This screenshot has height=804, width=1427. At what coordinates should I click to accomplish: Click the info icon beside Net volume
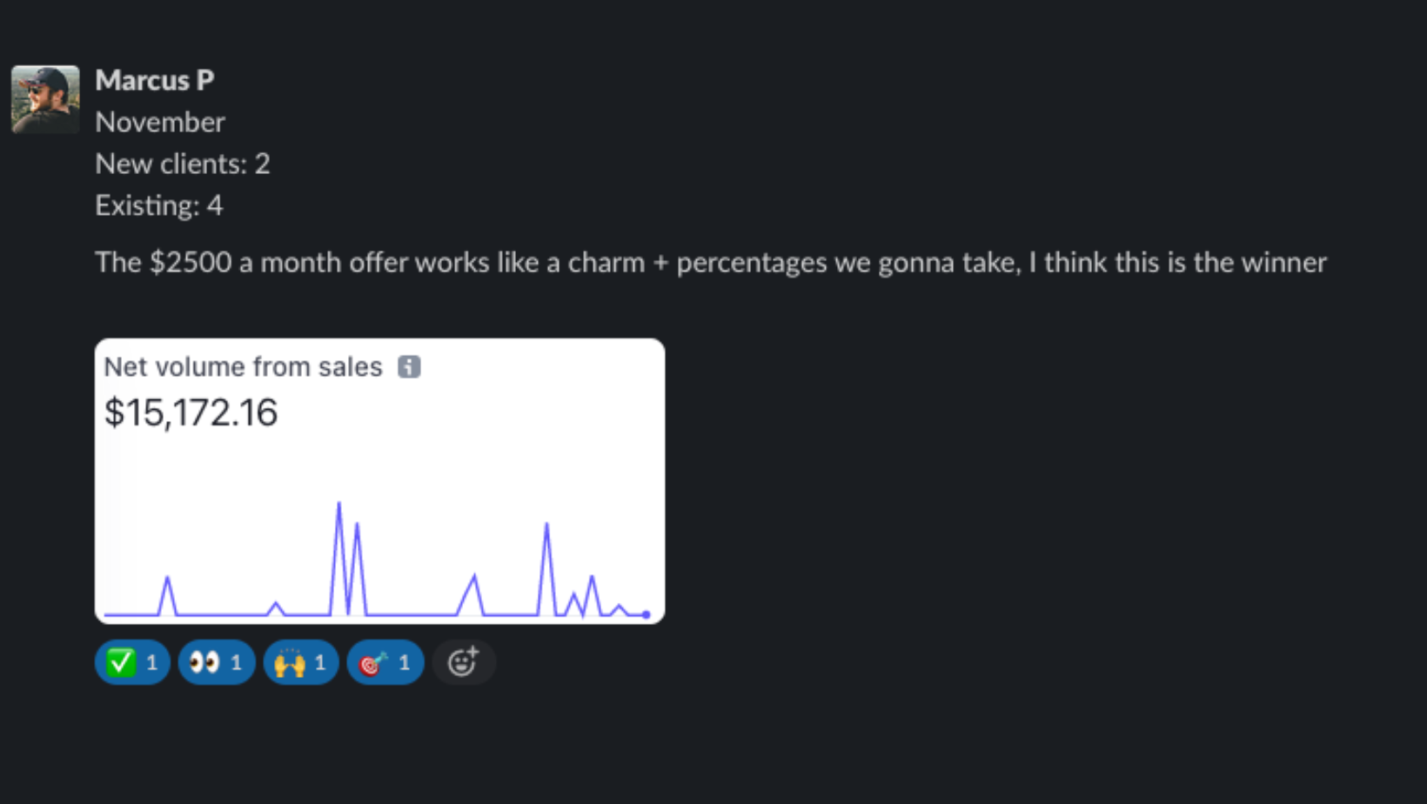pyautogui.click(x=409, y=367)
